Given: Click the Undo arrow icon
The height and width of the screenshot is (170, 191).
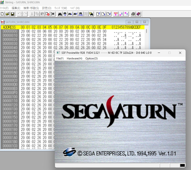Looking at the screenshot, I should (x=19, y=14).
